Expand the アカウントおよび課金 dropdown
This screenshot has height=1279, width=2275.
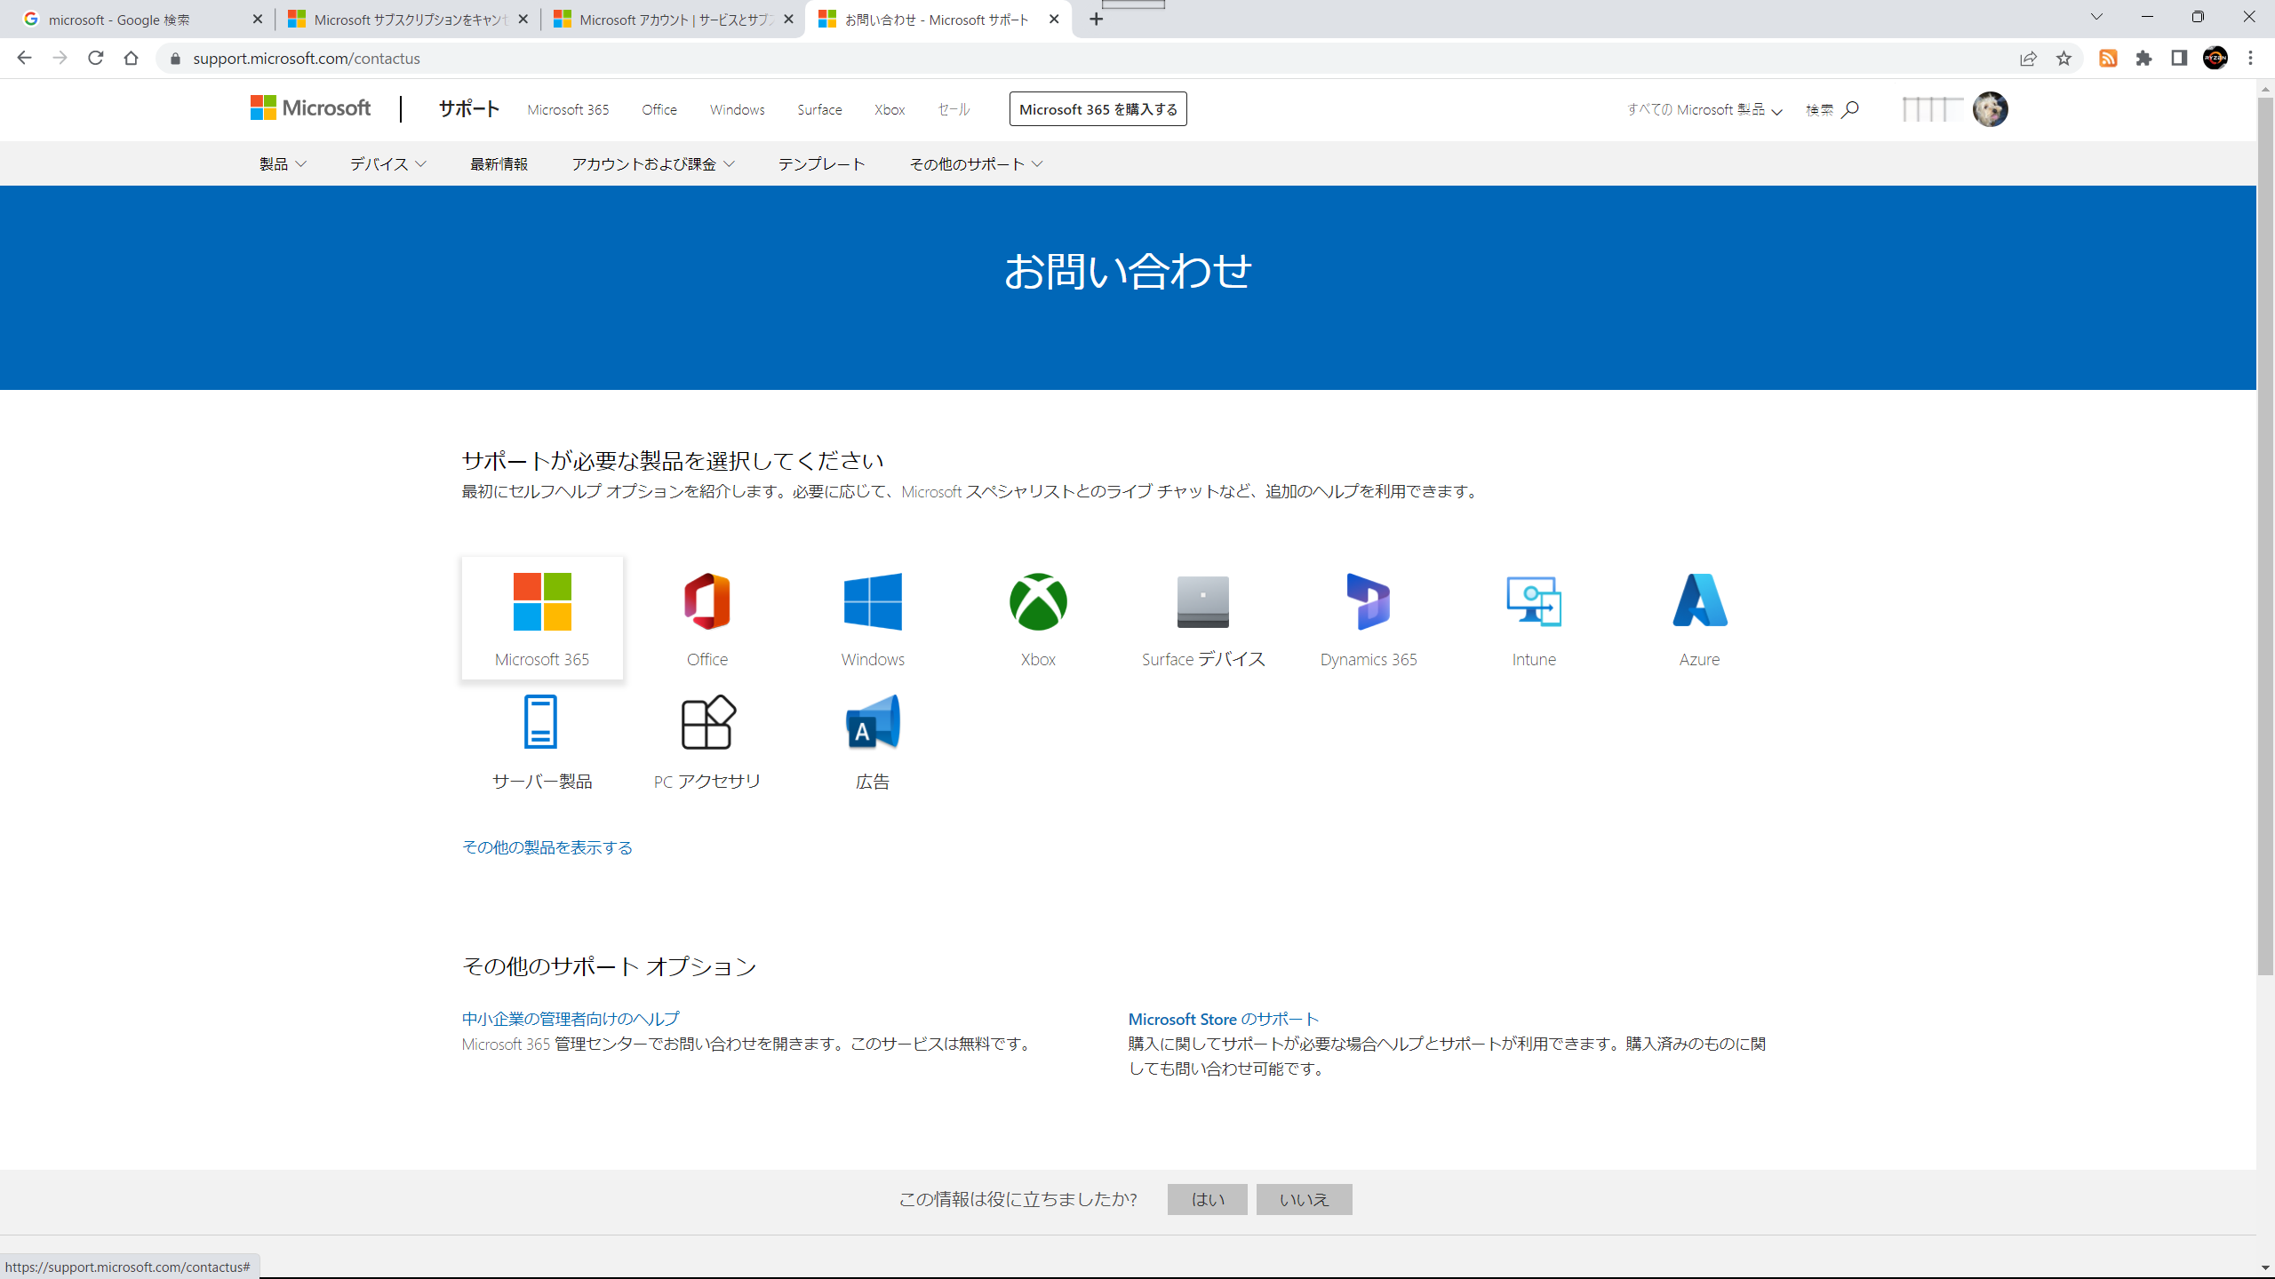(x=653, y=163)
